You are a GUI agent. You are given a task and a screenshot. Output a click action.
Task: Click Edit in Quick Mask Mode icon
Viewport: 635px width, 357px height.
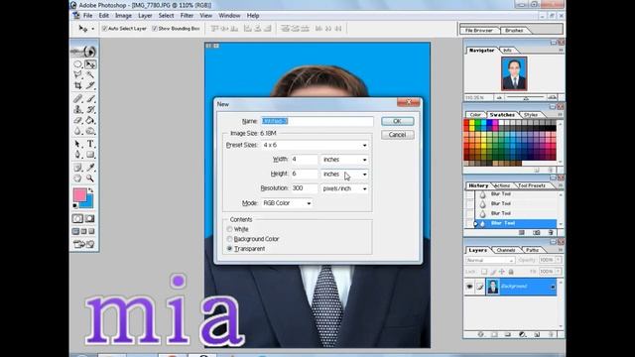[90, 218]
